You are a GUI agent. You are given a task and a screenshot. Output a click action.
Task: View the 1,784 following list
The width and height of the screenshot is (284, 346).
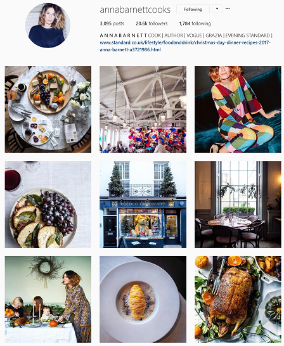[x=195, y=23]
